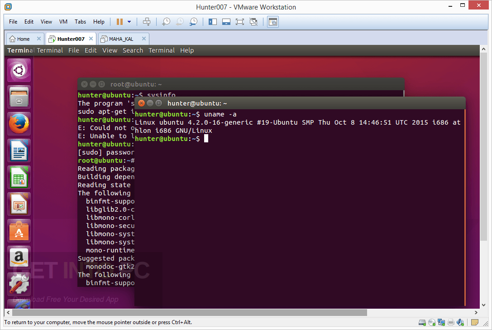Open the power options dropdown arrow
Viewport: 492px width, 330px height.
[x=129, y=22]
